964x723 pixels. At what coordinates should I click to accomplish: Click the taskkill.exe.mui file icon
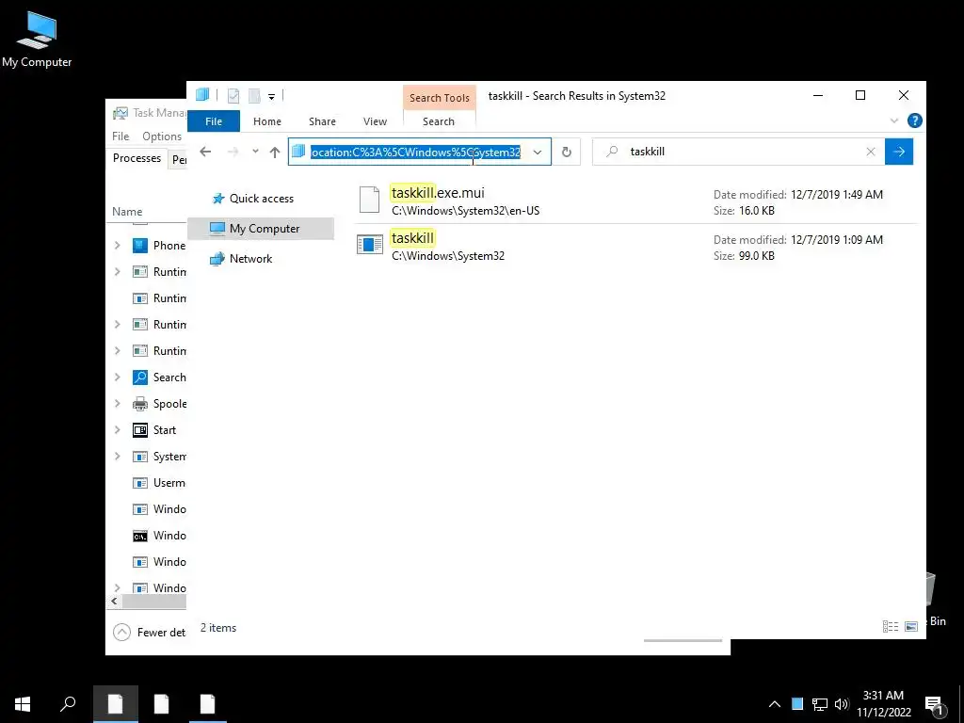click(369, 200)
